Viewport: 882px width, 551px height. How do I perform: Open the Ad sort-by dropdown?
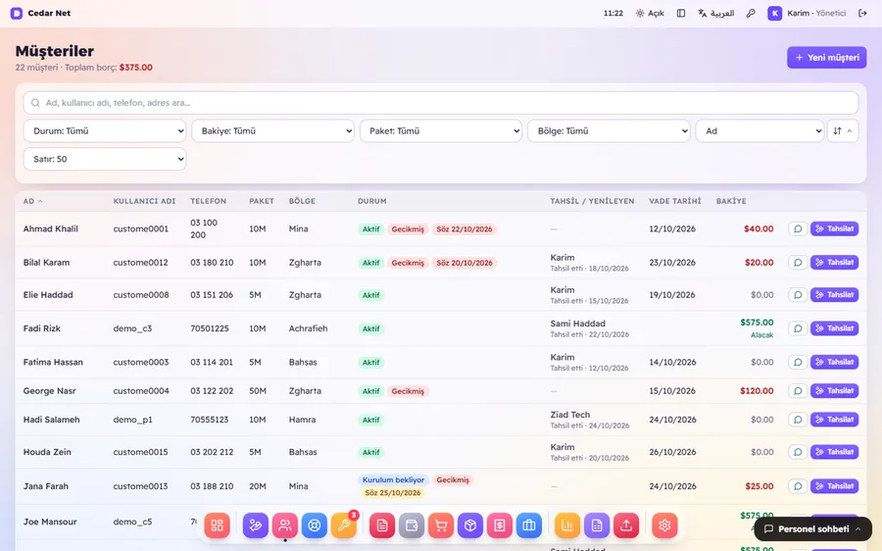pyautogui.click(x=759, y=131)
